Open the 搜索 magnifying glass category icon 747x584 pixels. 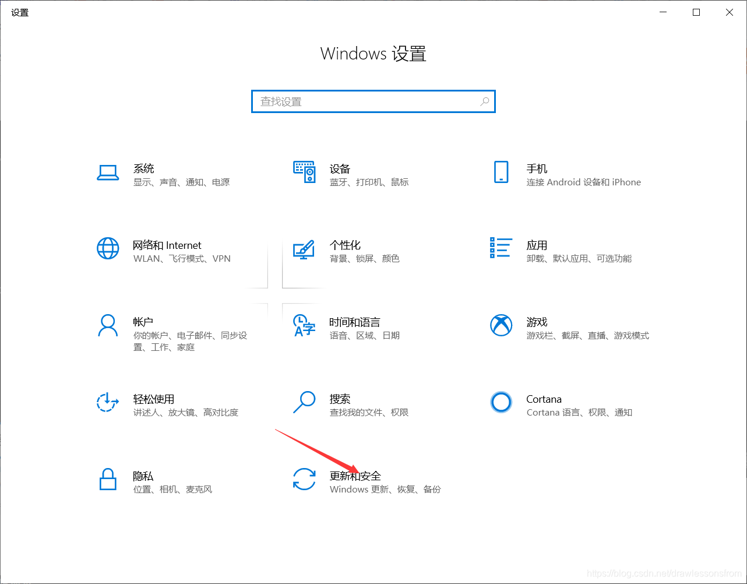click(x=304, y=403)
